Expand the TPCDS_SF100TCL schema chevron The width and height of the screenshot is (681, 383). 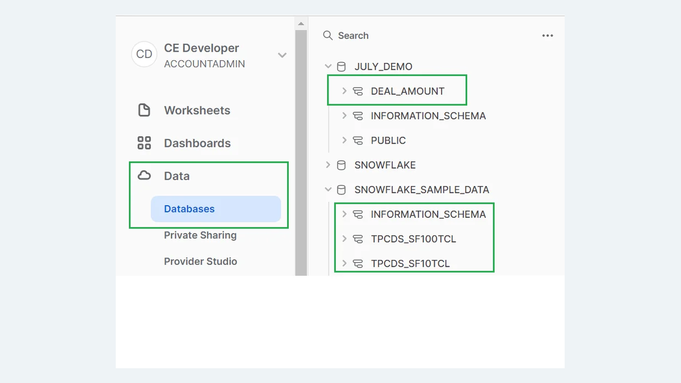pos(344,239)
